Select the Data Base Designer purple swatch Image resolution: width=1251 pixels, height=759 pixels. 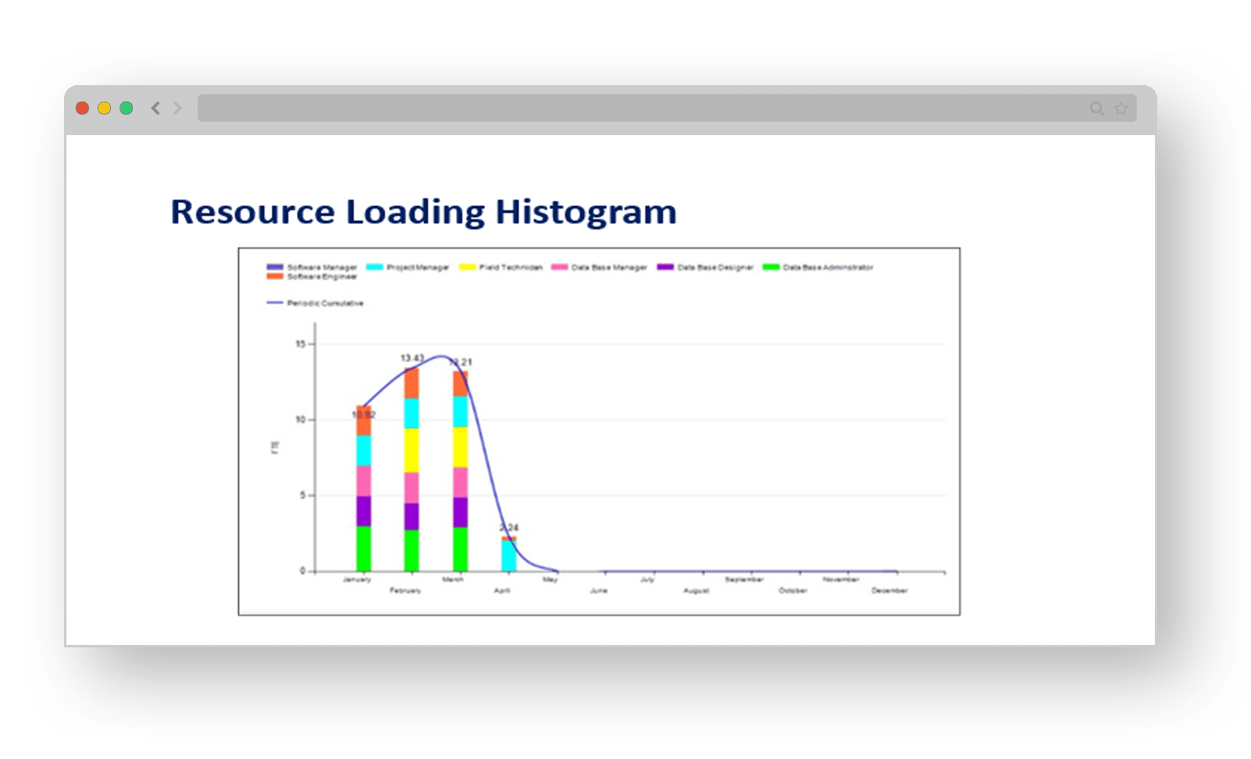coord(665,267)
